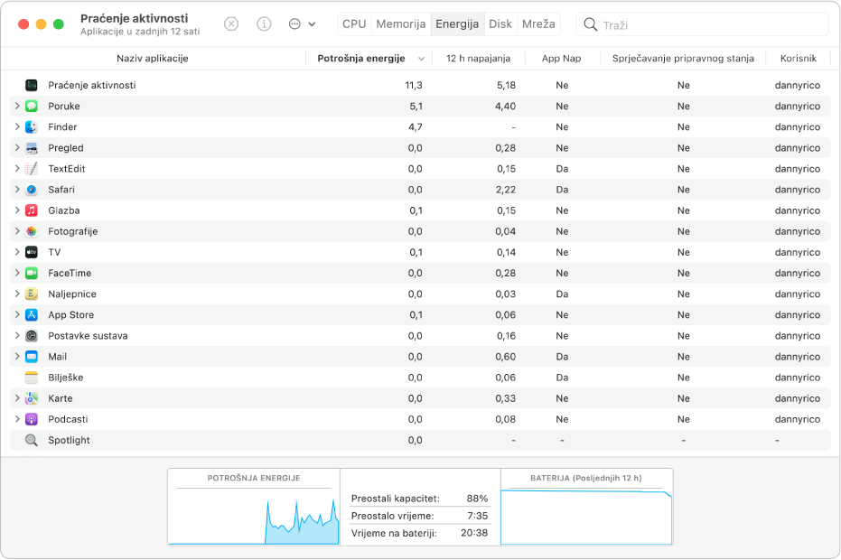Click the Preostali kapacitet 88% value
Screen dimensions: 841x560
coord(477,499)
